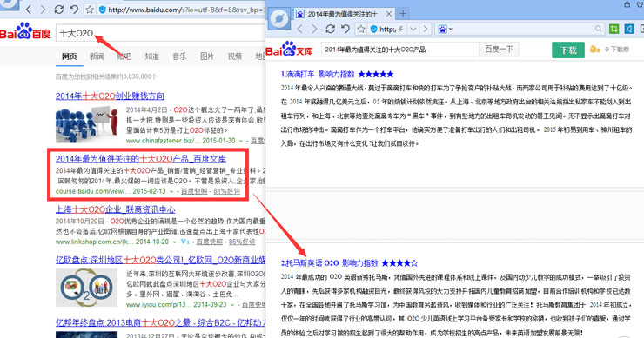Viewport: 644px width, 338px height.
Task: Switch to the 新闻 tab
Action: (97, 56)
